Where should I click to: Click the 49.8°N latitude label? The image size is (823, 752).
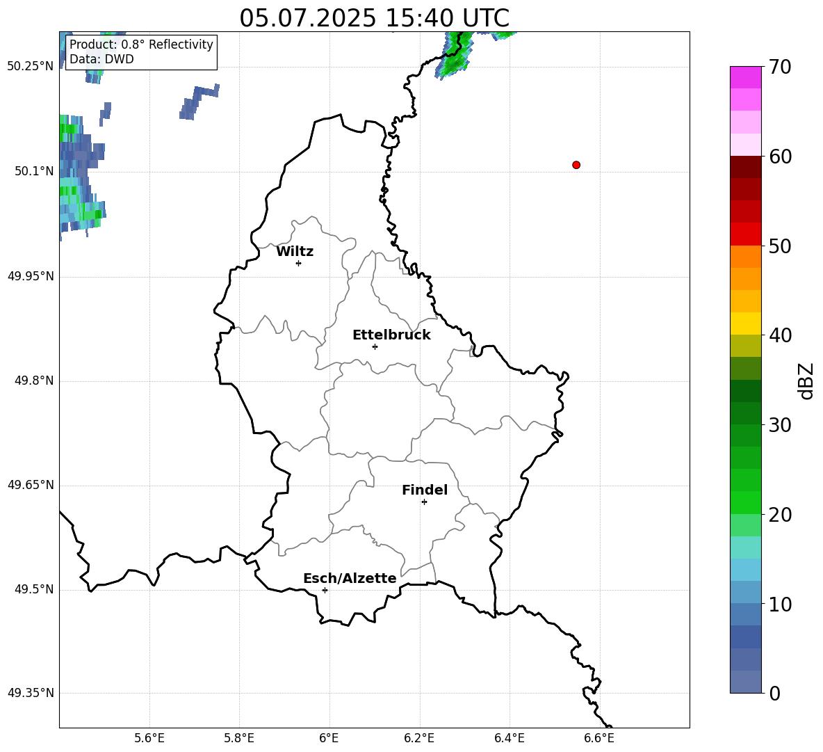(x=34, y=381)
